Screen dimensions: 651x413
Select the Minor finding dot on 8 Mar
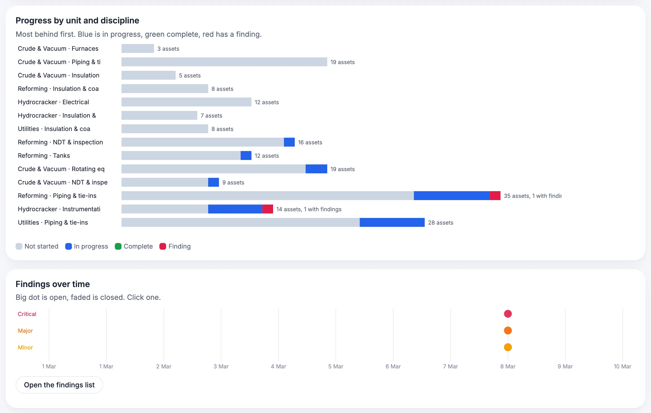508,347
